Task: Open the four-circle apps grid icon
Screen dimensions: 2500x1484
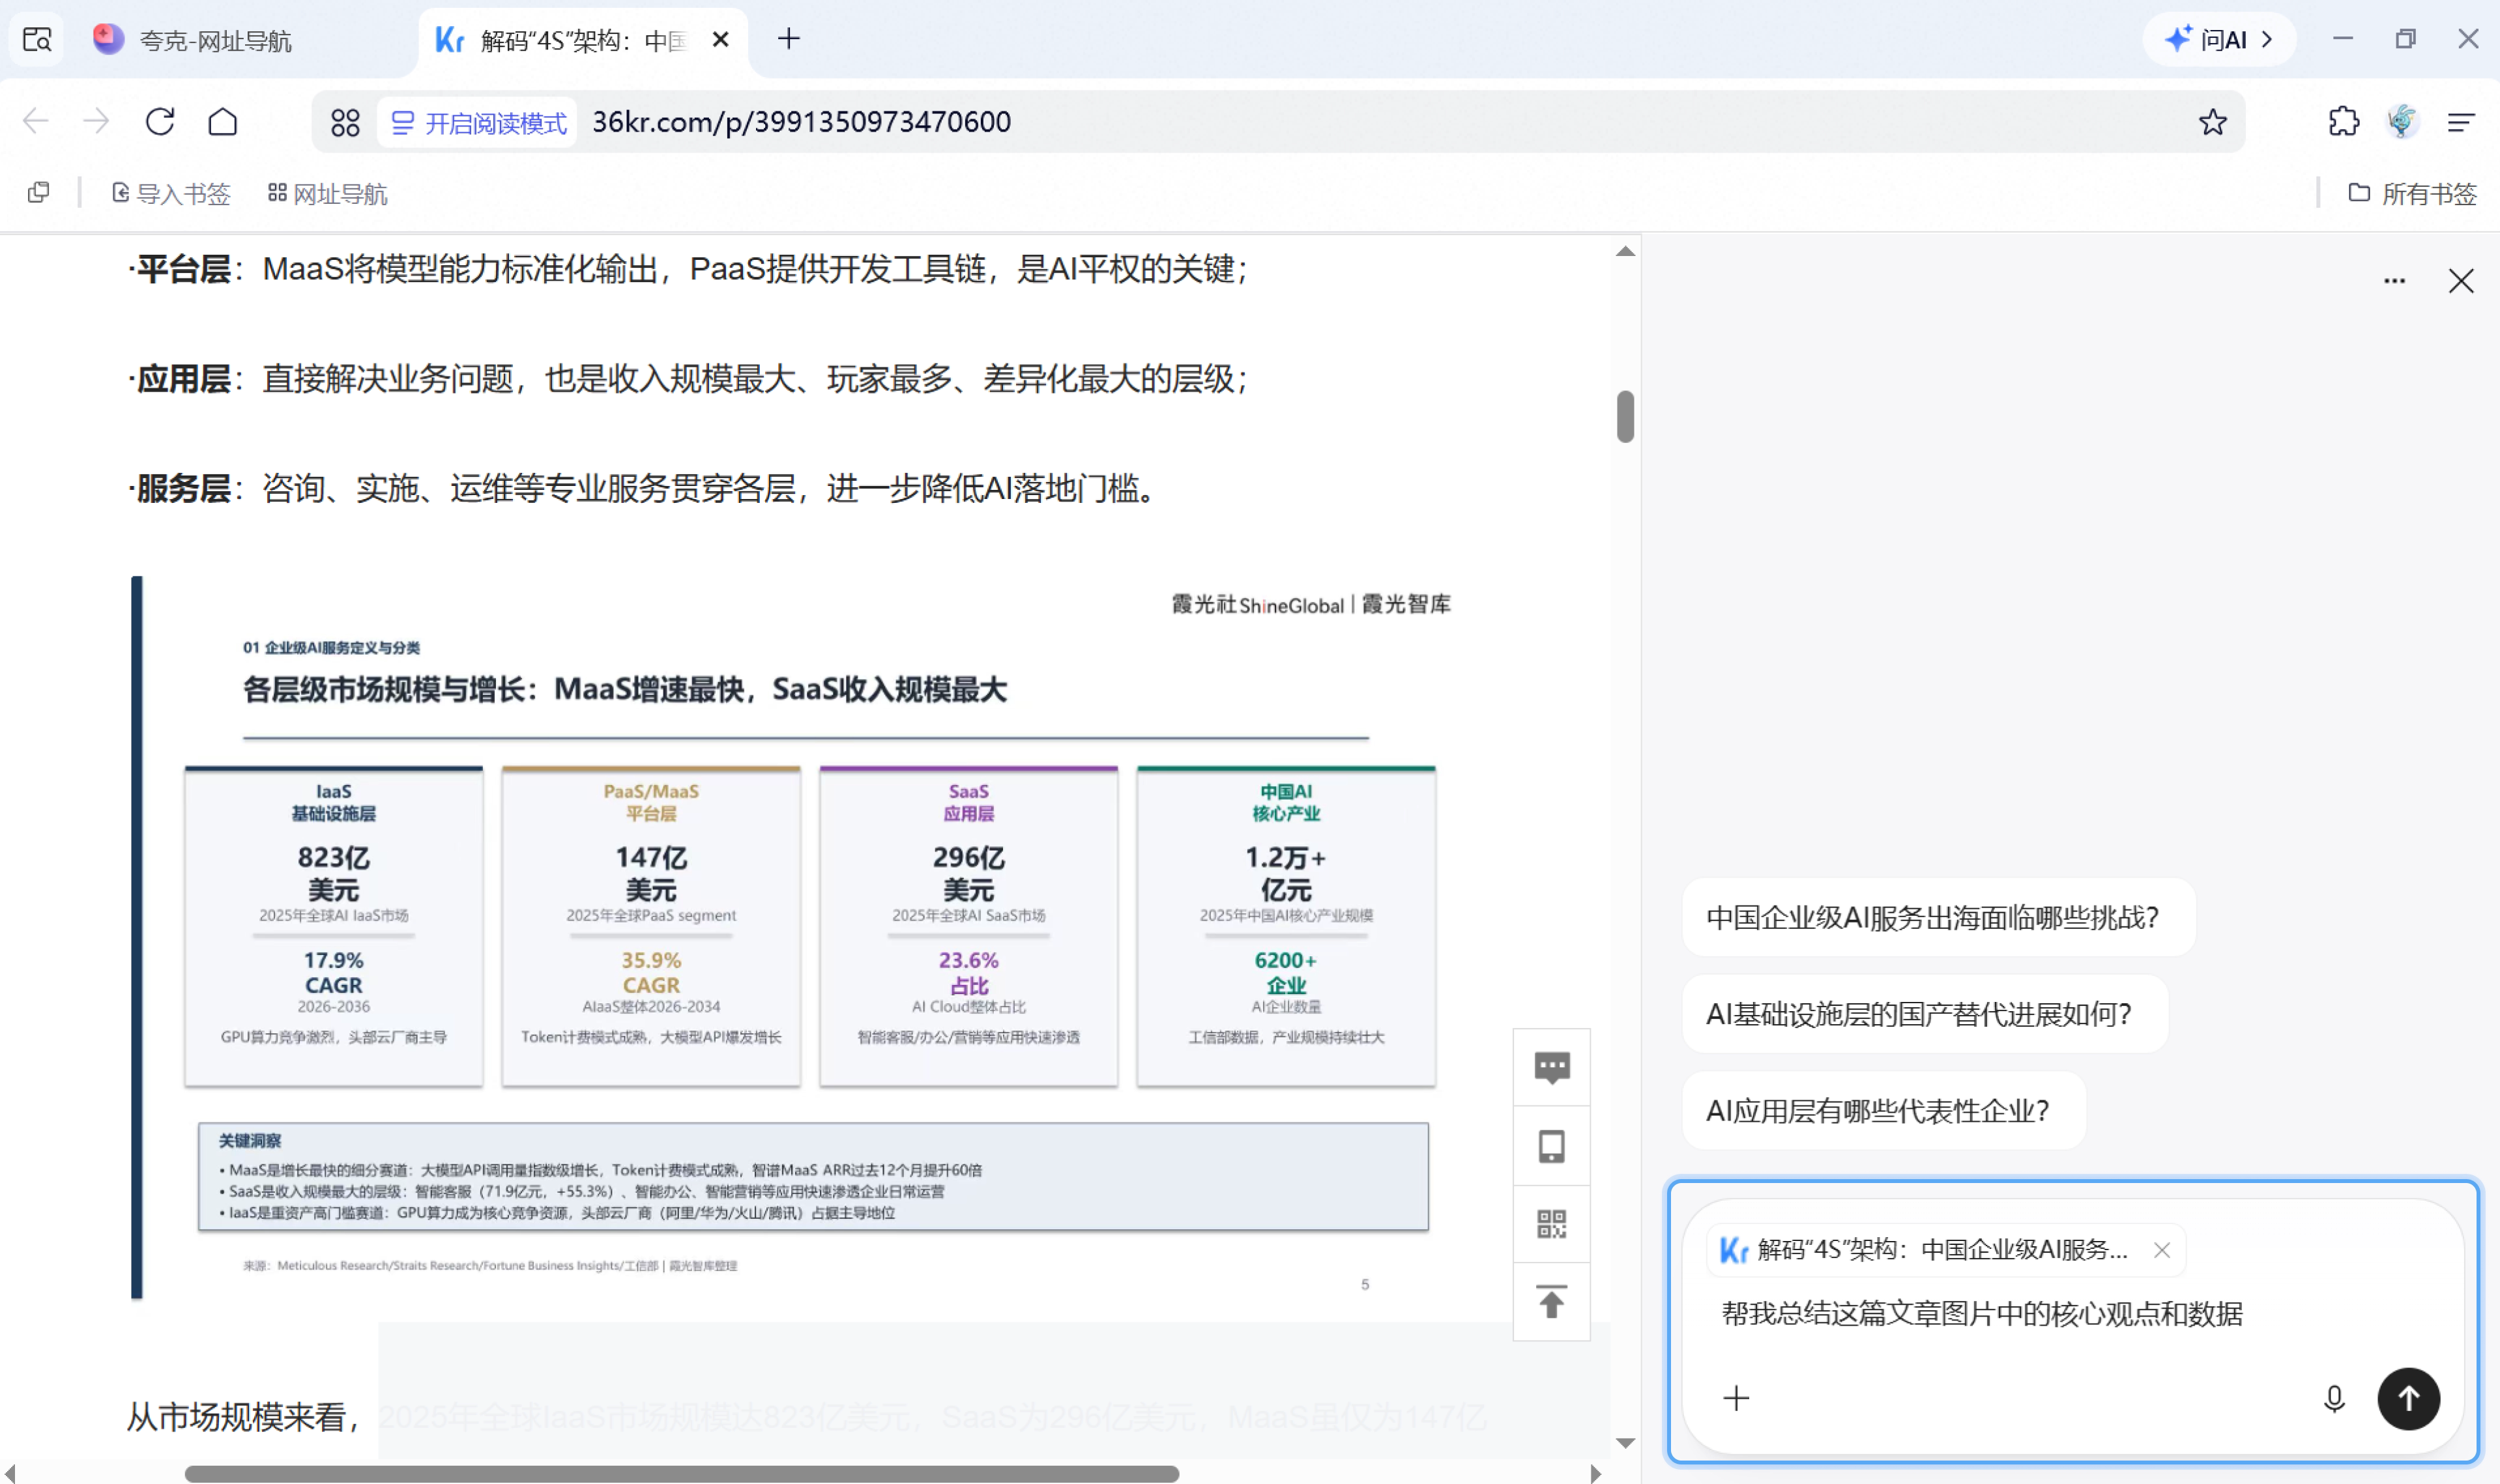Action: coord(345,123)
